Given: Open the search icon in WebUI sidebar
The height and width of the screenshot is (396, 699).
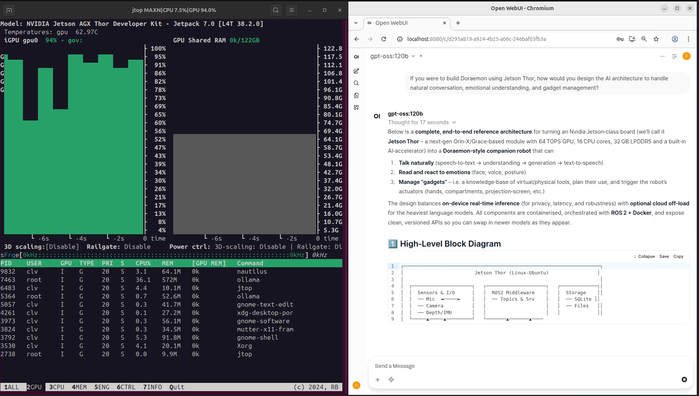Looking at the screenshot, I should [x=356, y=83].
